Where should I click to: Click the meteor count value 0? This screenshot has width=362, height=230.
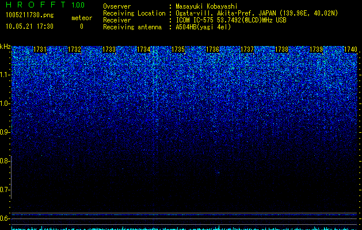tap(82, 26)
